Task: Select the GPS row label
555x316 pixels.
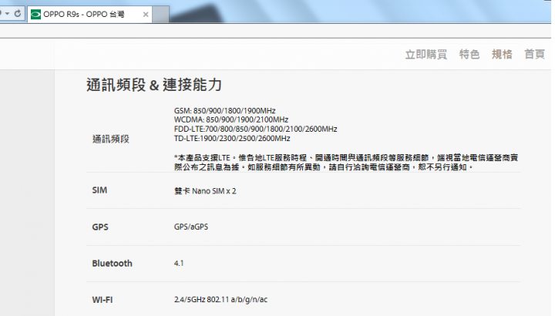Action: (100, 227)
